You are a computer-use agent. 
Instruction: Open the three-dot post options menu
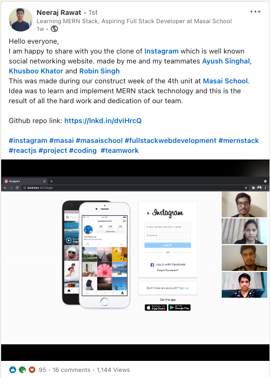(255, 12)
